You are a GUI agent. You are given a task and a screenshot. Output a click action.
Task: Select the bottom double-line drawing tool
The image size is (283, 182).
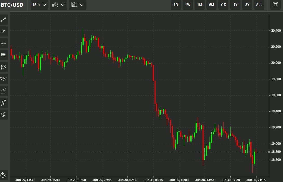[4, 114]
